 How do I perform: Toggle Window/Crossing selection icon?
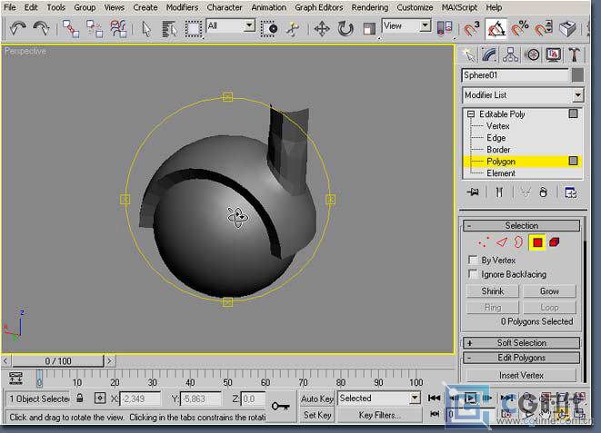pyautogui.click(x=269, y=29)
